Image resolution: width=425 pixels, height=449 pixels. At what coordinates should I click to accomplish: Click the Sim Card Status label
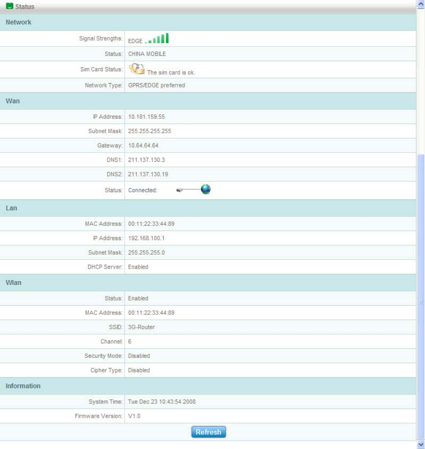point(101,69)
